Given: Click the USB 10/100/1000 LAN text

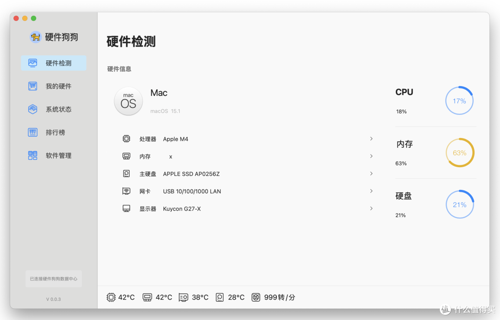Looking at the screenshot, I should (x=192, y=191).
